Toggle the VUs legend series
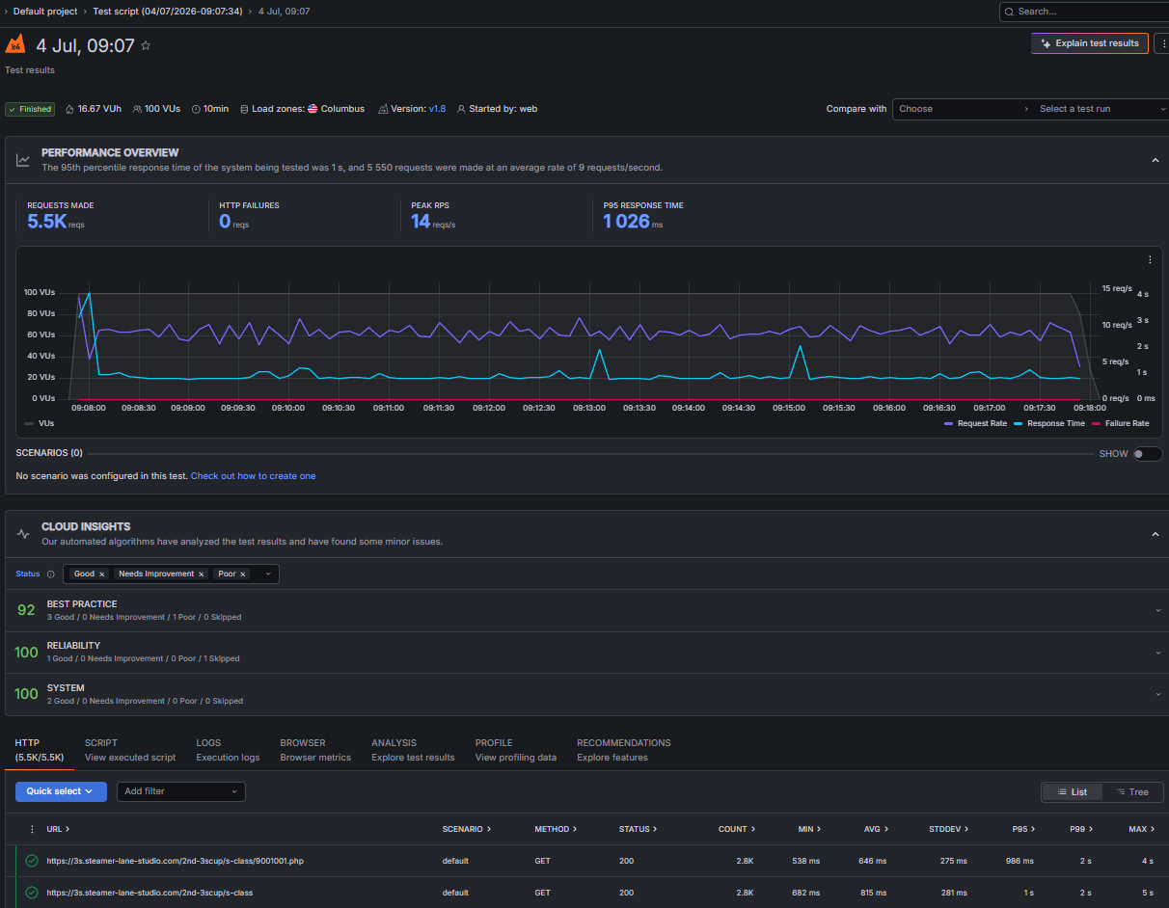The height and width of the screenshot is (908, 1169). click(40, 423)
